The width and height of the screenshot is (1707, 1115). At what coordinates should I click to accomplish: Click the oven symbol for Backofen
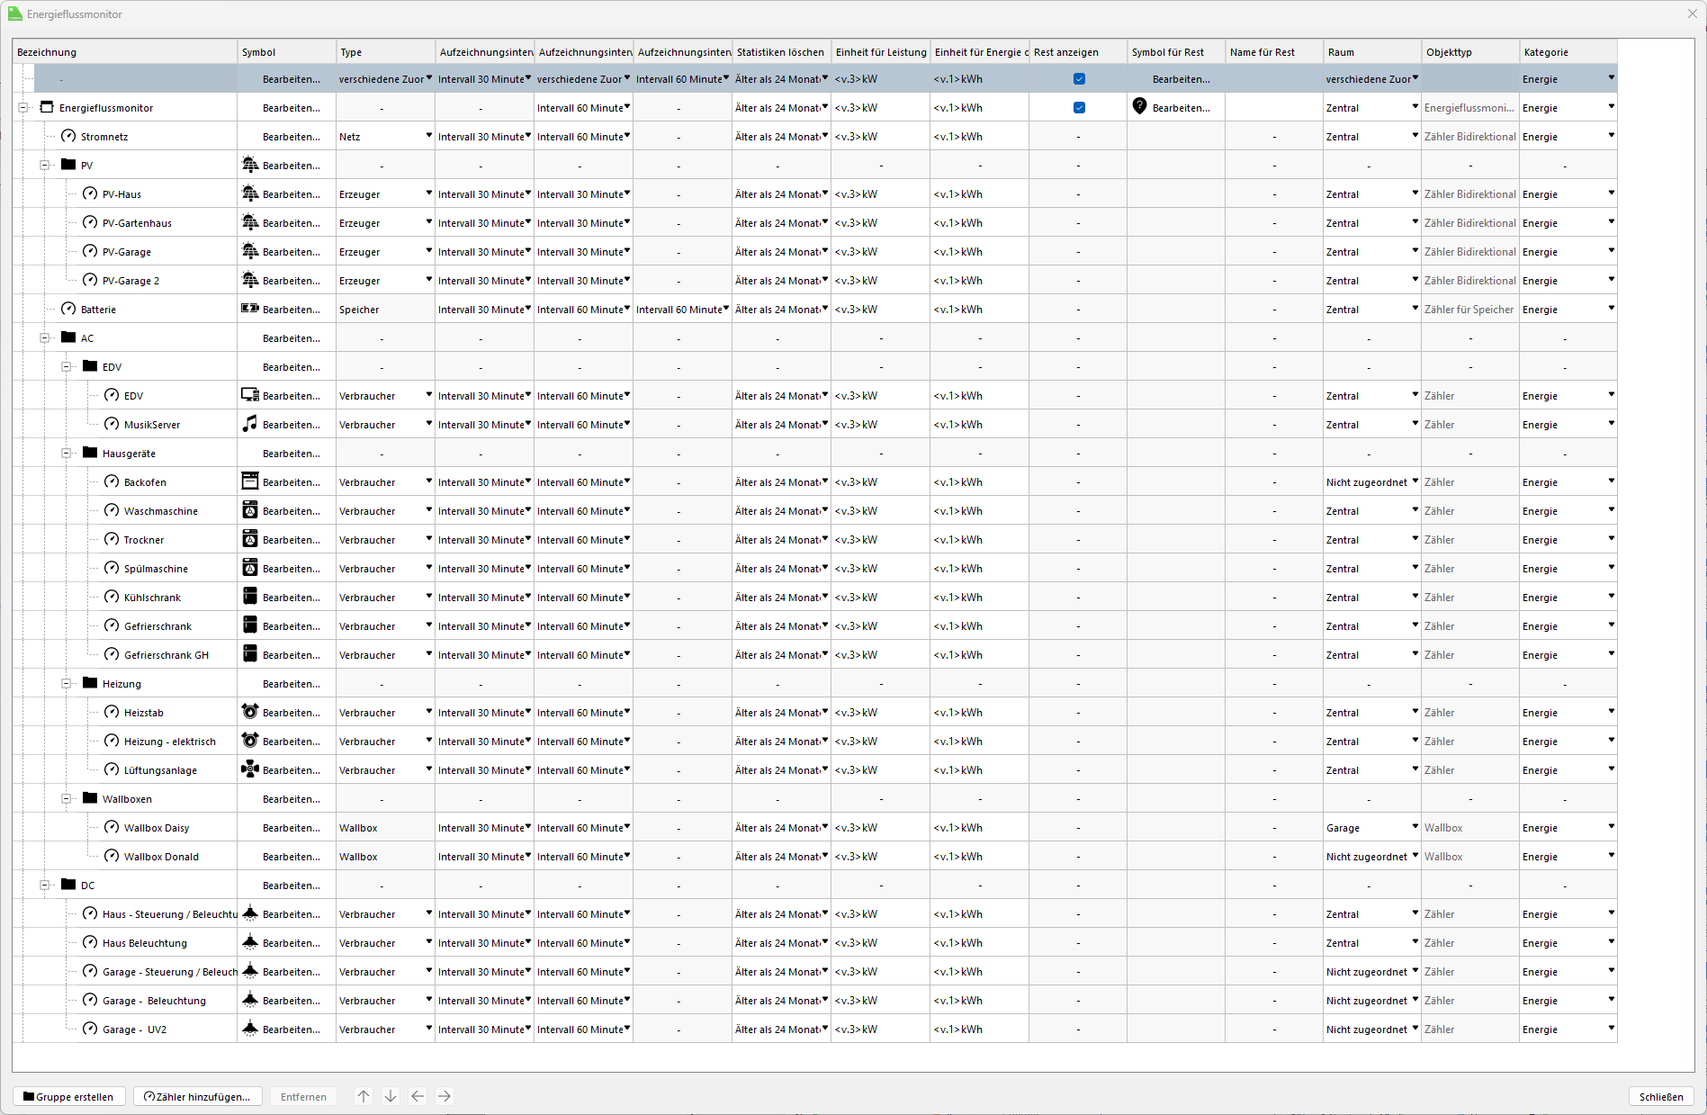pos(250,481)
